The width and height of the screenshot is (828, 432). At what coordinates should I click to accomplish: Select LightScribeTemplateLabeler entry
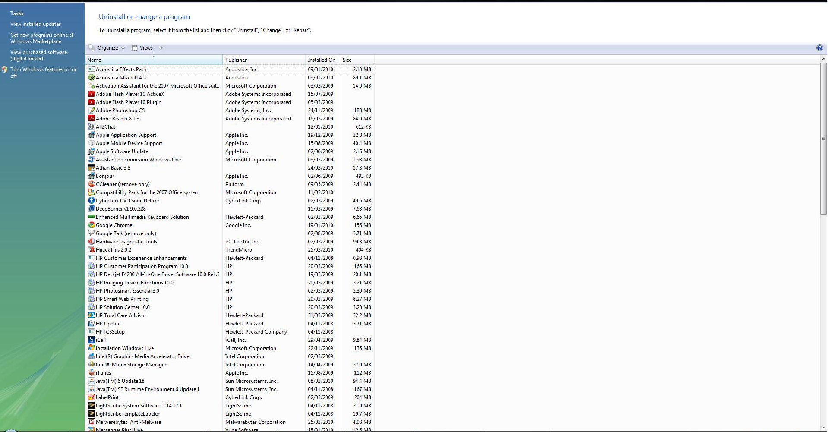click(x=231, y=414)
